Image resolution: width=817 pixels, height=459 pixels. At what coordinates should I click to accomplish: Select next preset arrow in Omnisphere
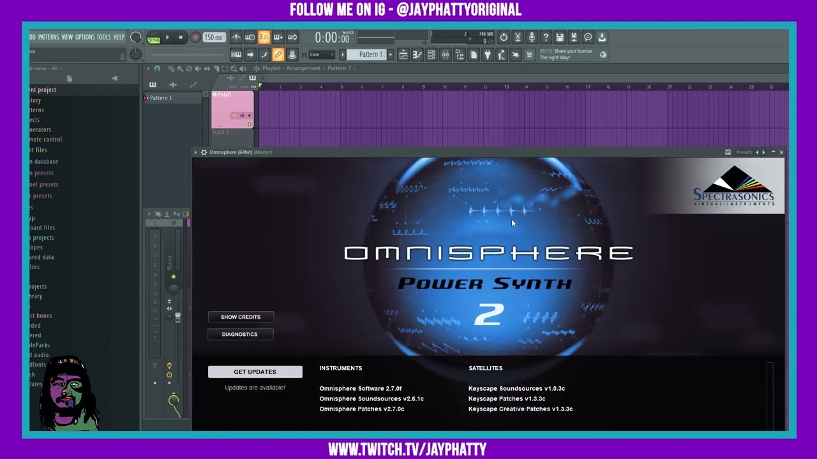tap(763, 152)
